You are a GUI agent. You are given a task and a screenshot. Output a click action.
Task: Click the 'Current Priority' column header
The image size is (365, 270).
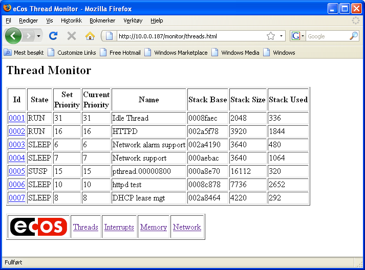click(x=96, y=100)
